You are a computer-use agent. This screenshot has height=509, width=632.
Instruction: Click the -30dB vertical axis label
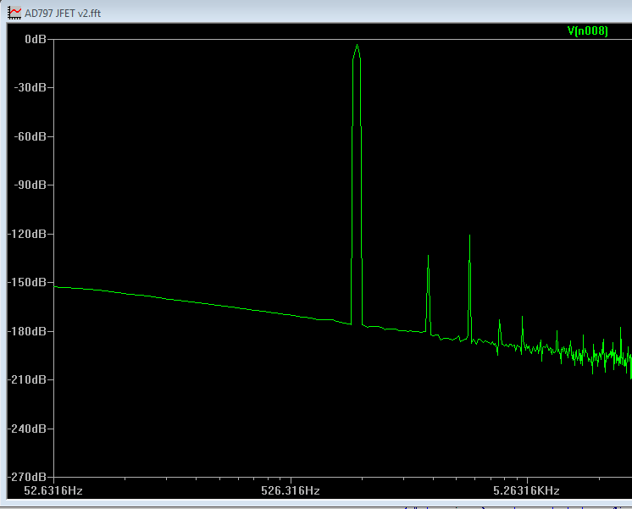(x=30, y=87)
